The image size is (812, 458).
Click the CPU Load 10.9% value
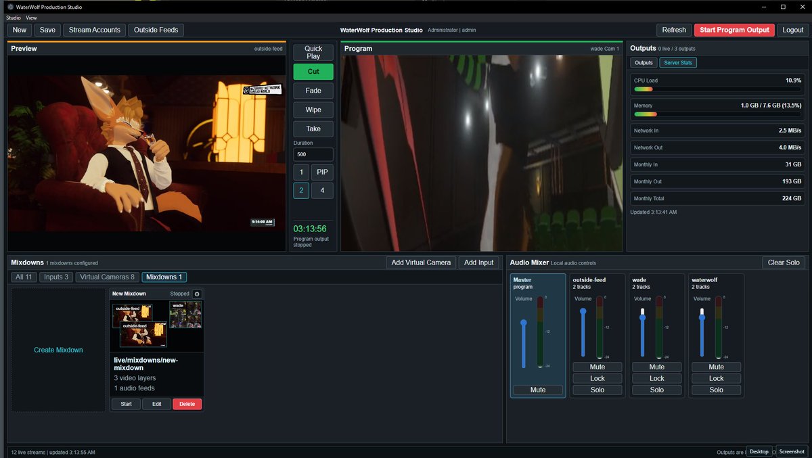coord(793,81)
